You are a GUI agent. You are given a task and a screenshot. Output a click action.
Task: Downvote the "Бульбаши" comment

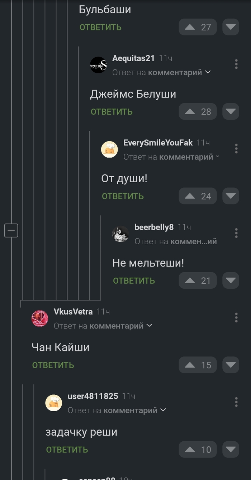(231, 27)
